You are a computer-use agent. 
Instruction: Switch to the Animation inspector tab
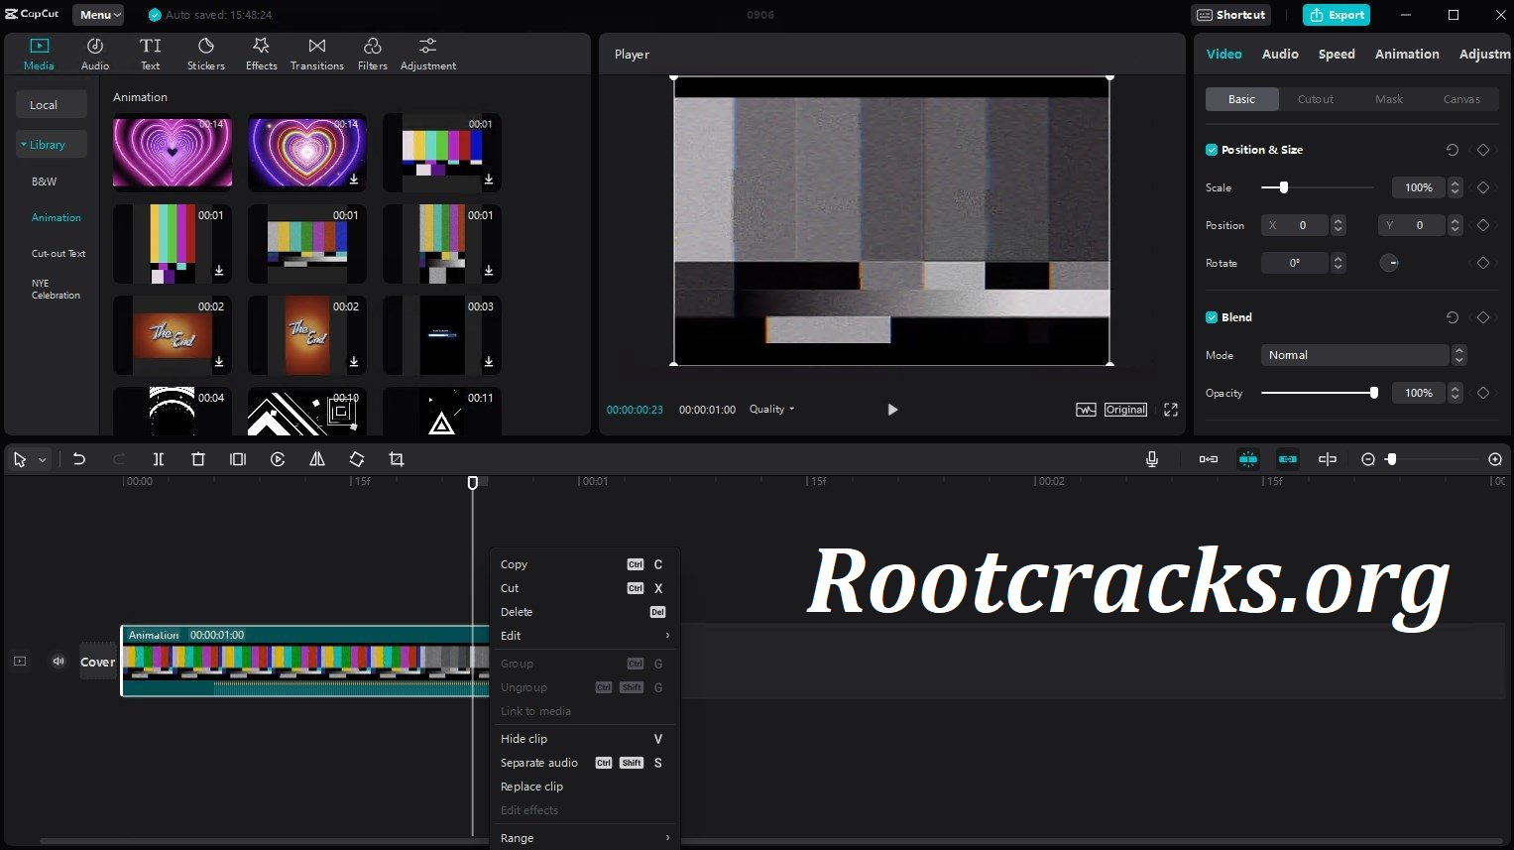pyautogui.click(x=1407, y=55)
